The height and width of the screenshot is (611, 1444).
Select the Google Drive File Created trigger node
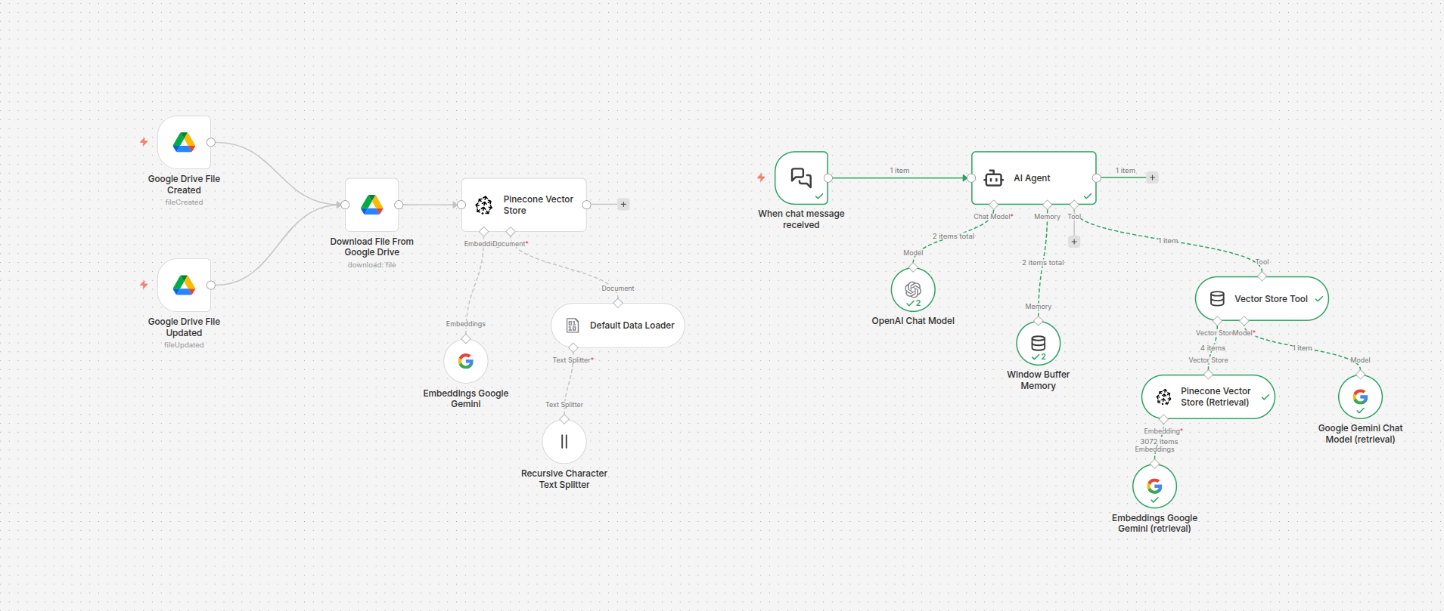point(184,142)
